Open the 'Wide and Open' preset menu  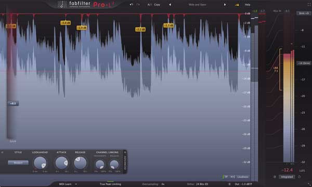click(197, 5)
